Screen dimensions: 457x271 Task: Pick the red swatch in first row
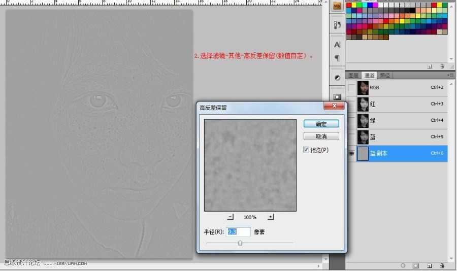[x=349, y=5]
